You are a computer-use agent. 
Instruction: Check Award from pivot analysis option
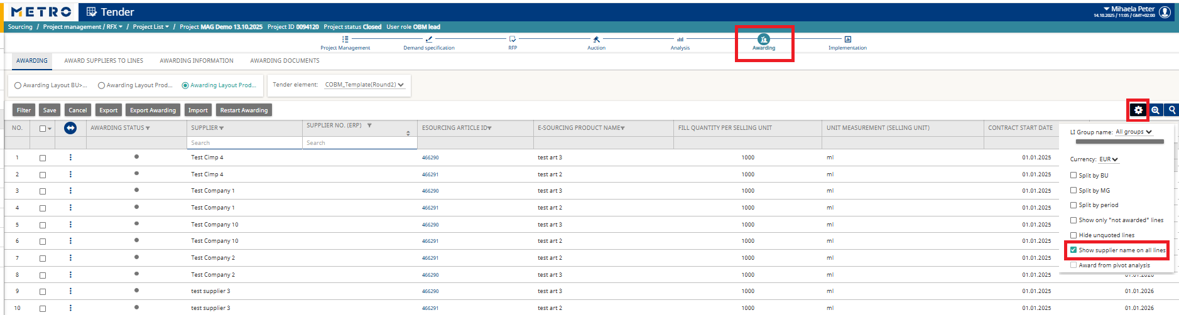click(1073, 265)
